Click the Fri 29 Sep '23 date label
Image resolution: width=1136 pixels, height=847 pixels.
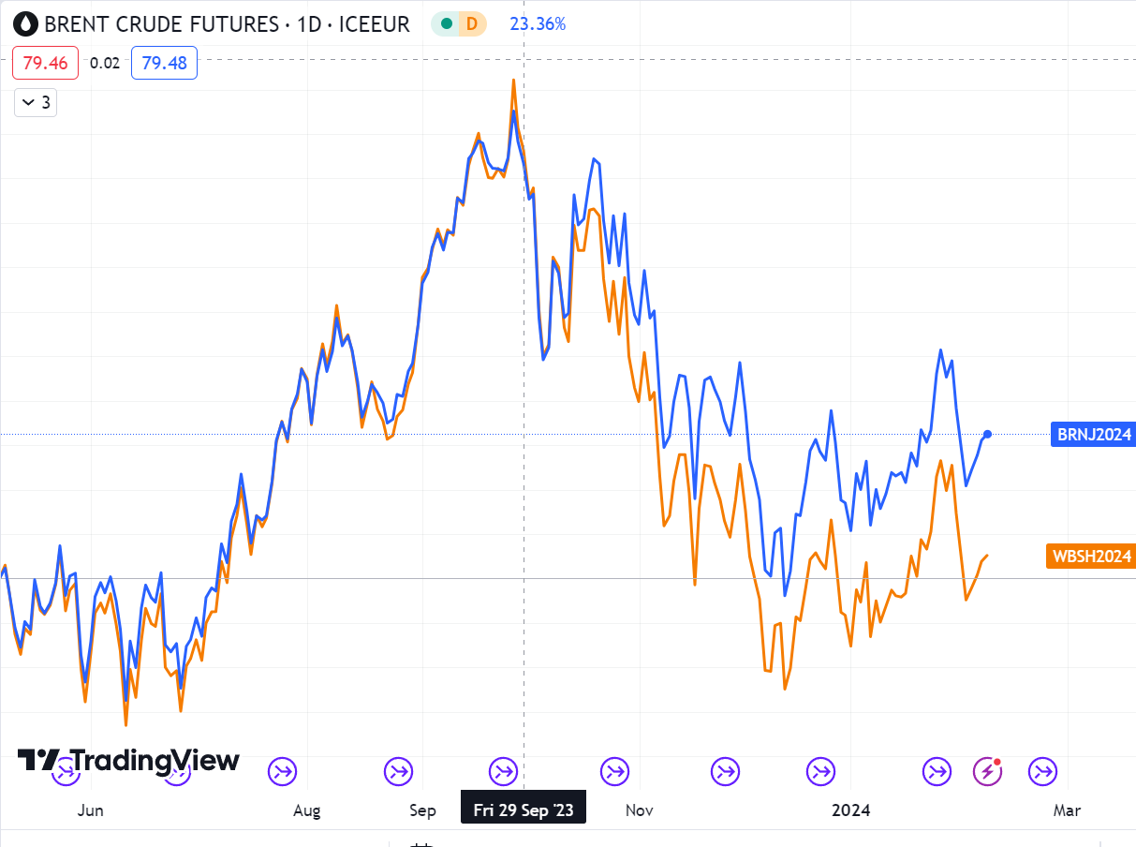pyautogui.click(x=523, y=810)
